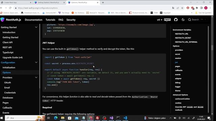
Task: Jump to callbacks in table of contents
Action: [179, 70]
